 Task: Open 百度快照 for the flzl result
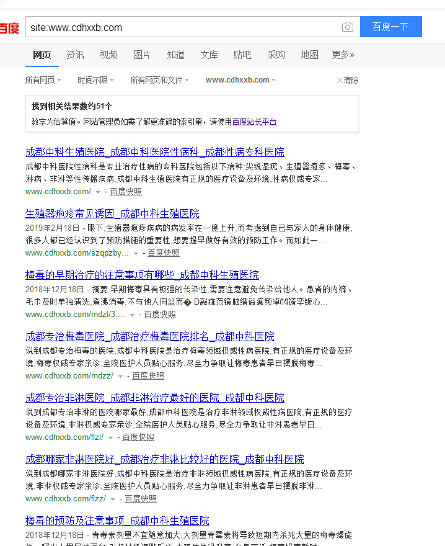point(138,437)
